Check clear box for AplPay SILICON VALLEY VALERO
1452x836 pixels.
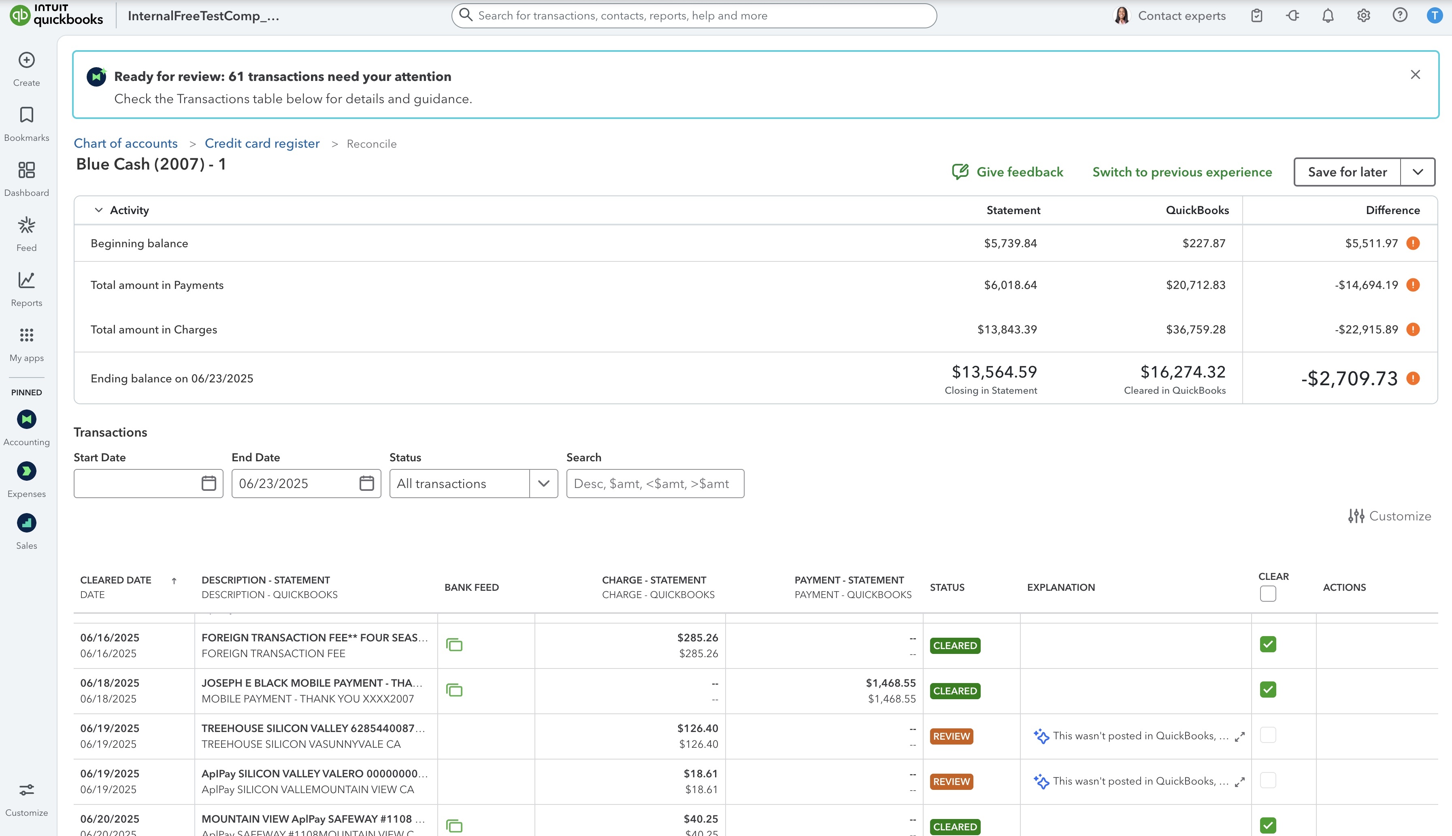pyautogui.click(x=1268, y=780)
